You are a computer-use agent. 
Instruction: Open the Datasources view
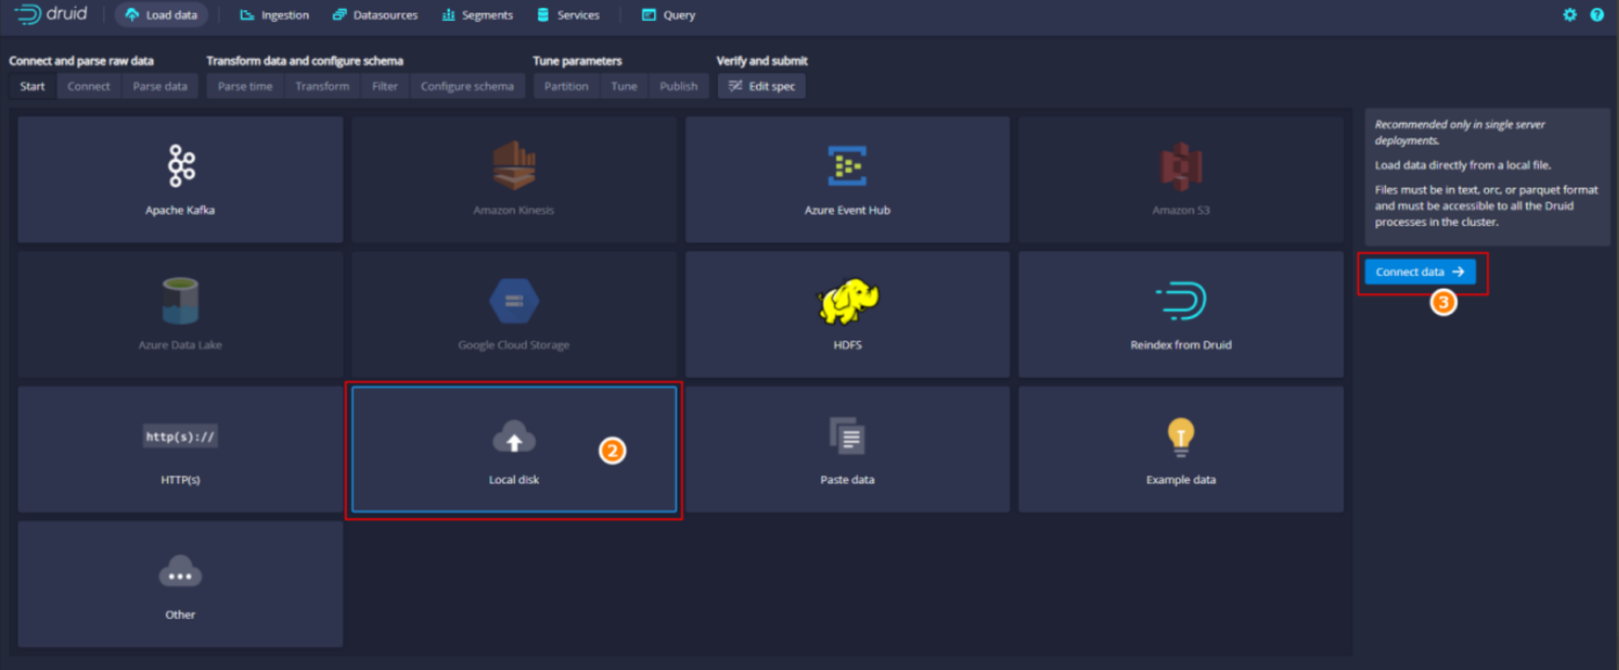376,15
